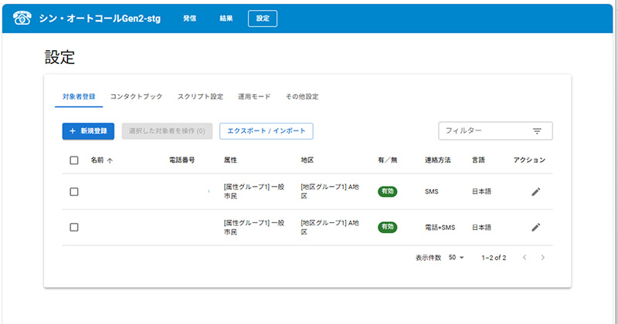
Task: Click the 電話+SMS contact method cell
Action: coord(440,227)
